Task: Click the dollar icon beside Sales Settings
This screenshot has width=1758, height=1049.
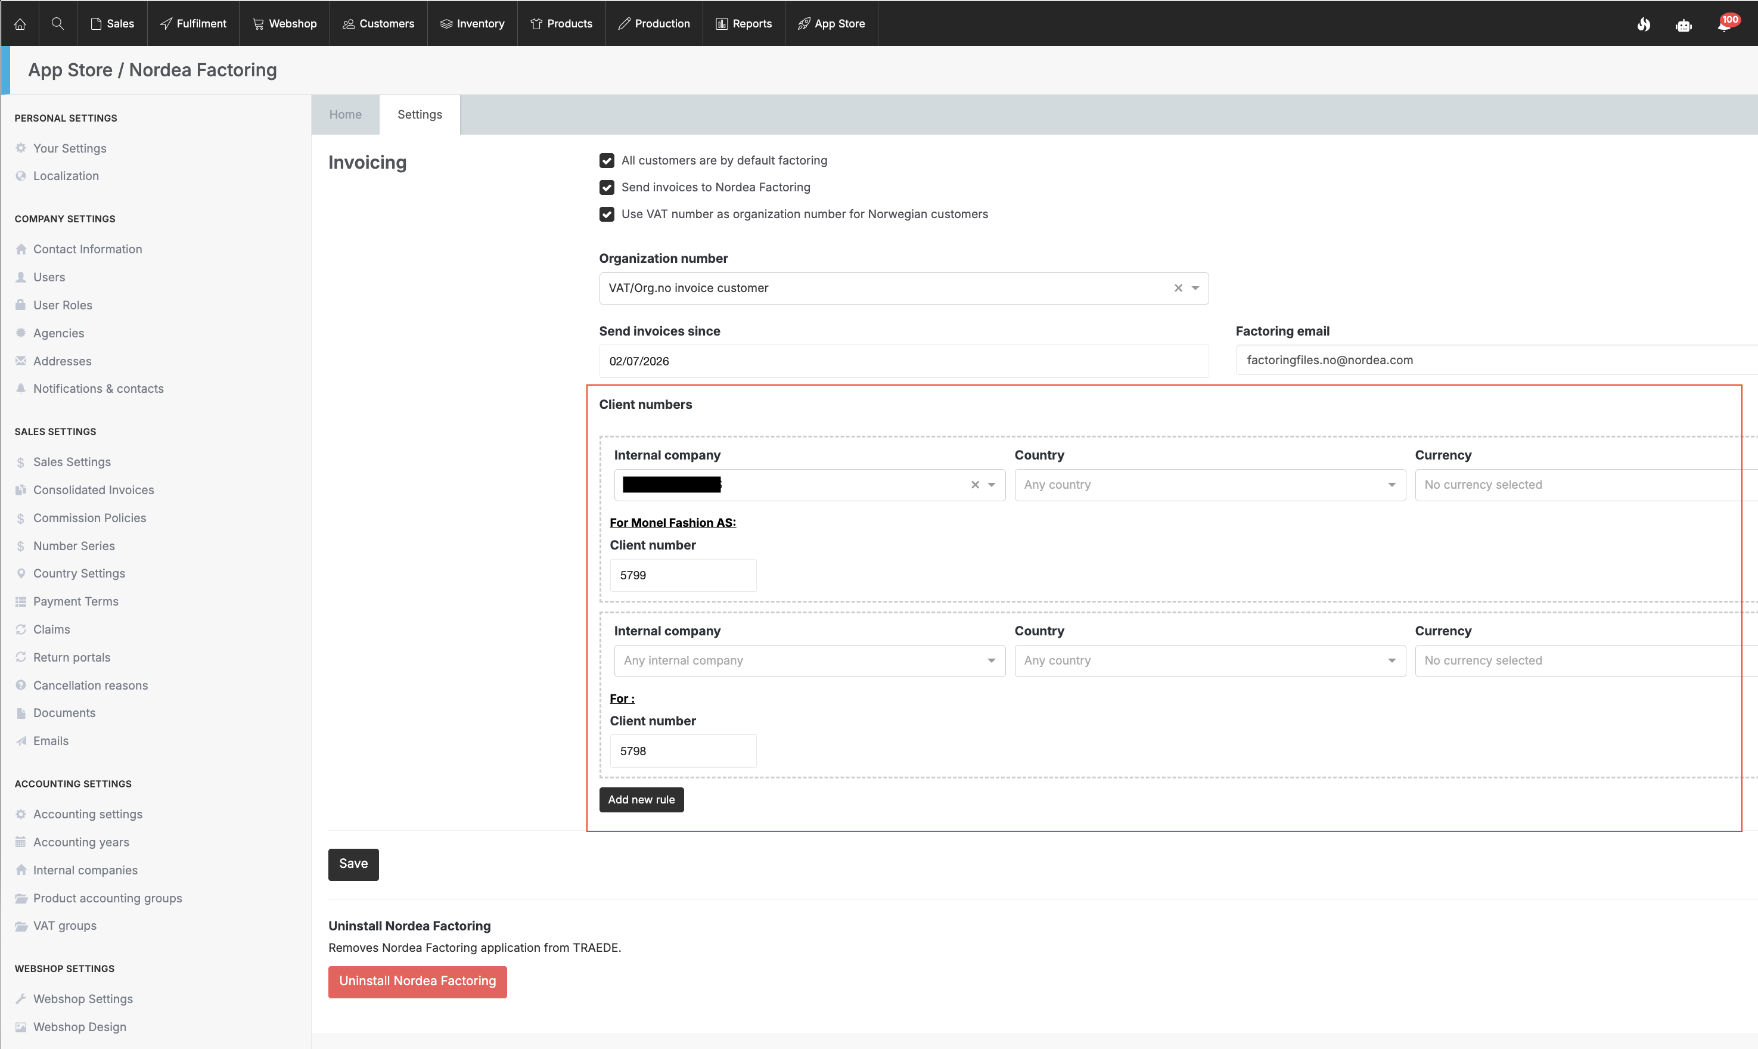Action: (21, 463)
